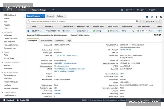This screenshot has width=164, height=109.
Task: Go to previous page of results
Action: click(x=144, y=21)
